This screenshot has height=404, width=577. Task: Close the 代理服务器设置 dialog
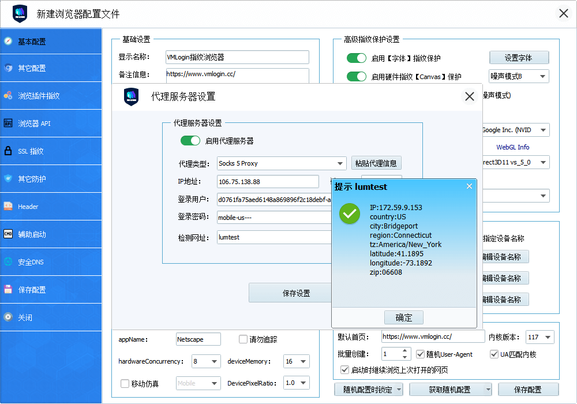pos(470,97)
